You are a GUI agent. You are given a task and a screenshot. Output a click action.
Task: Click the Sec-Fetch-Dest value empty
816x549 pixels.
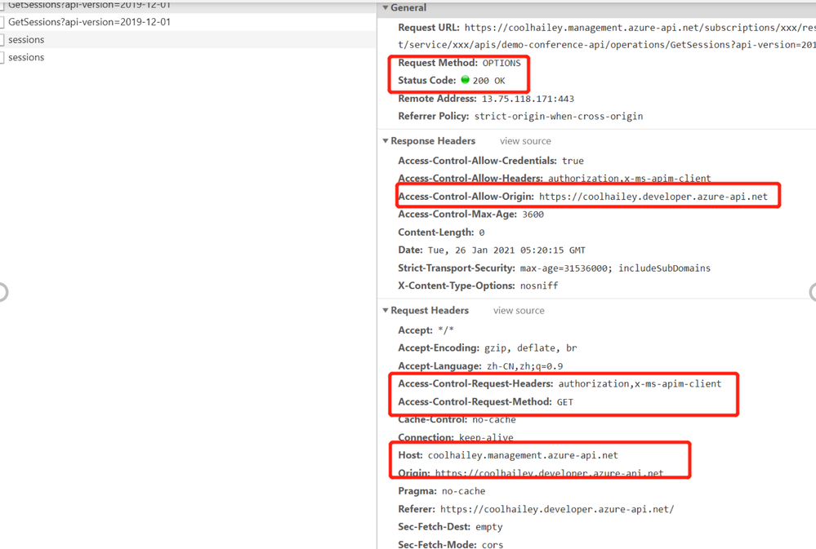tap(488, 527)
